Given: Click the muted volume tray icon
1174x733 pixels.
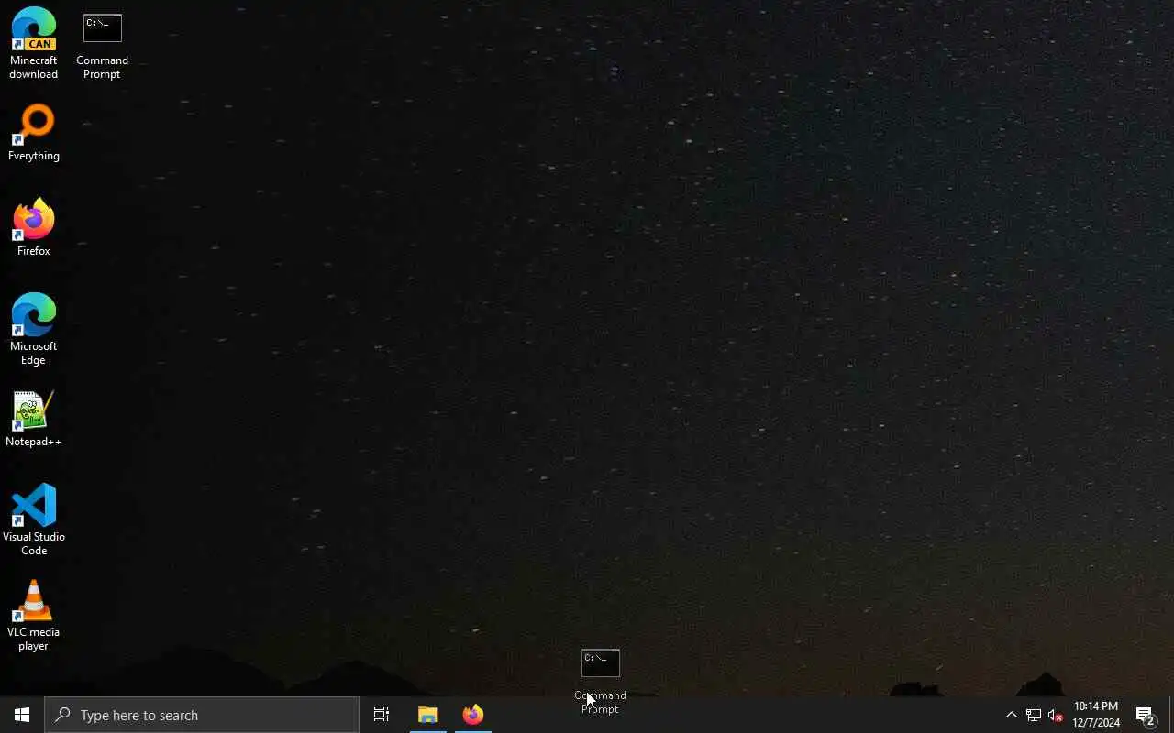Looking at the screenshot, I should [x=1056, y=715].
